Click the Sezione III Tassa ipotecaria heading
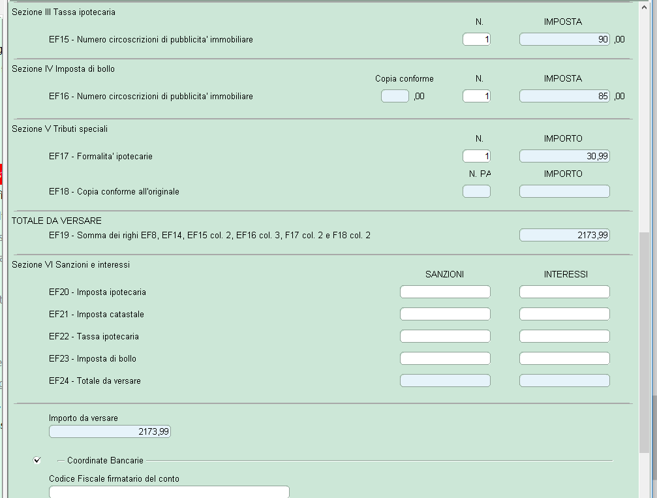Viewport: 657px width, 498px height. tap(63, 12)
